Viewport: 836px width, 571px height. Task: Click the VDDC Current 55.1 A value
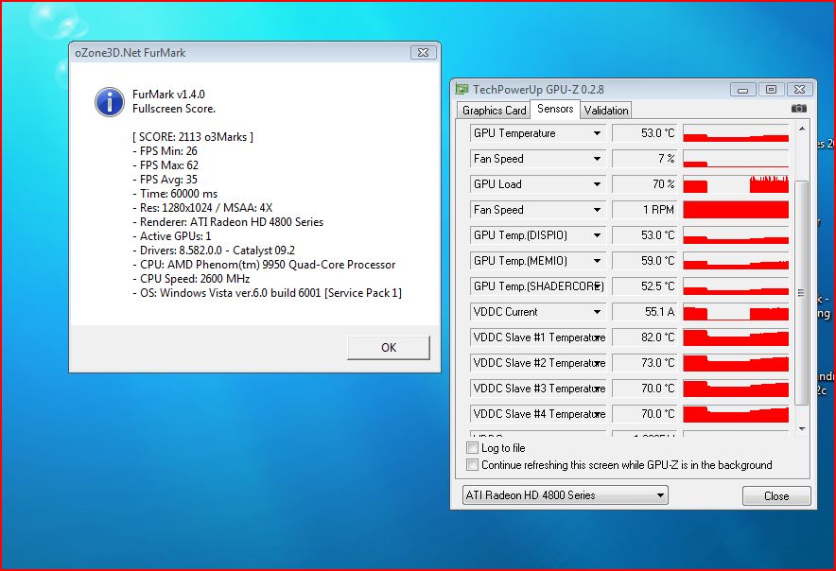coord(645,312)
